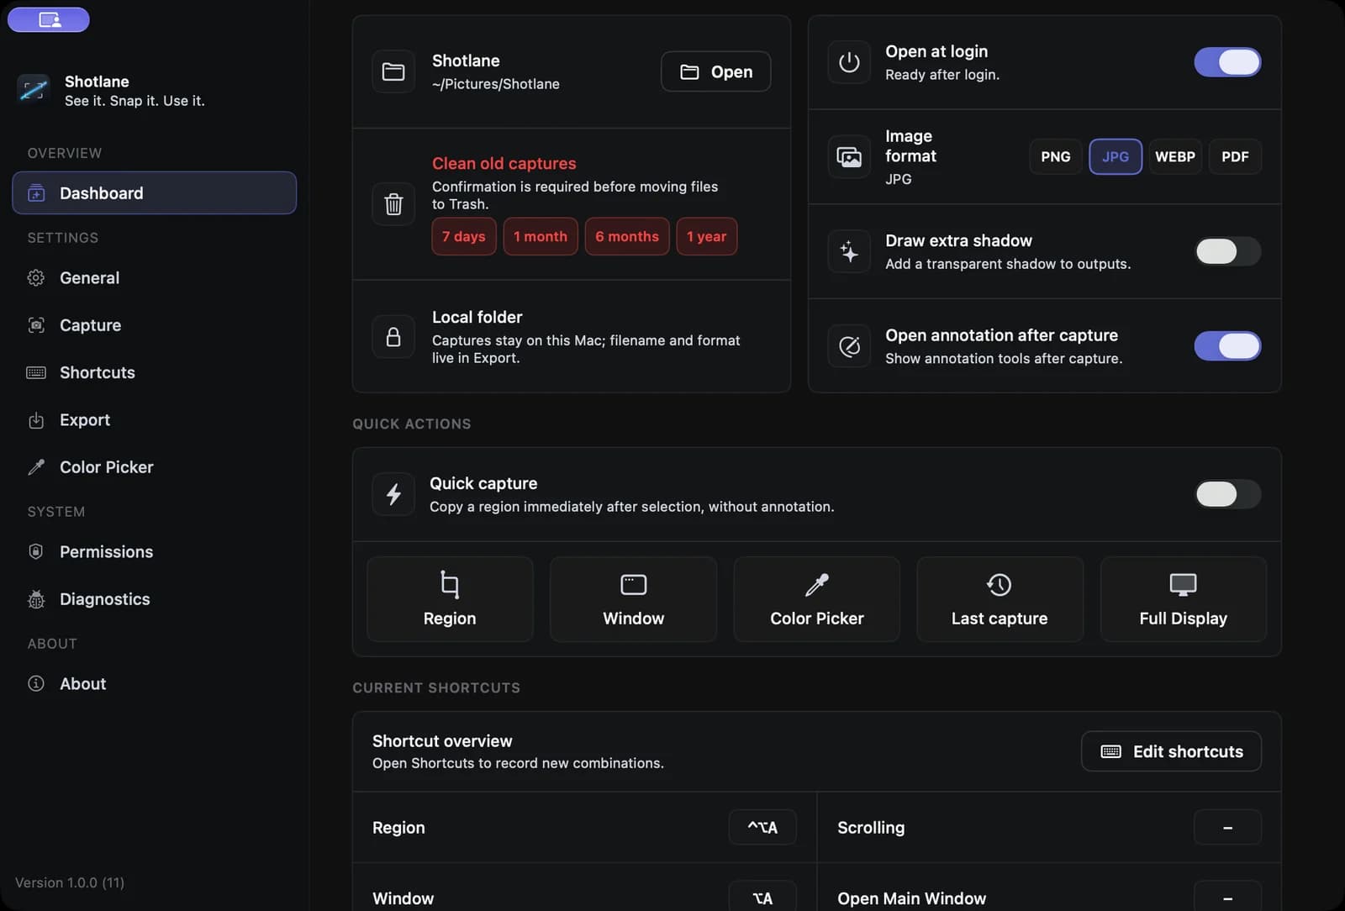The width and height of the screenshot is (1345, 911).
Task: Open Diagnostics in the sidebar
Action: (x=155, y=599)
